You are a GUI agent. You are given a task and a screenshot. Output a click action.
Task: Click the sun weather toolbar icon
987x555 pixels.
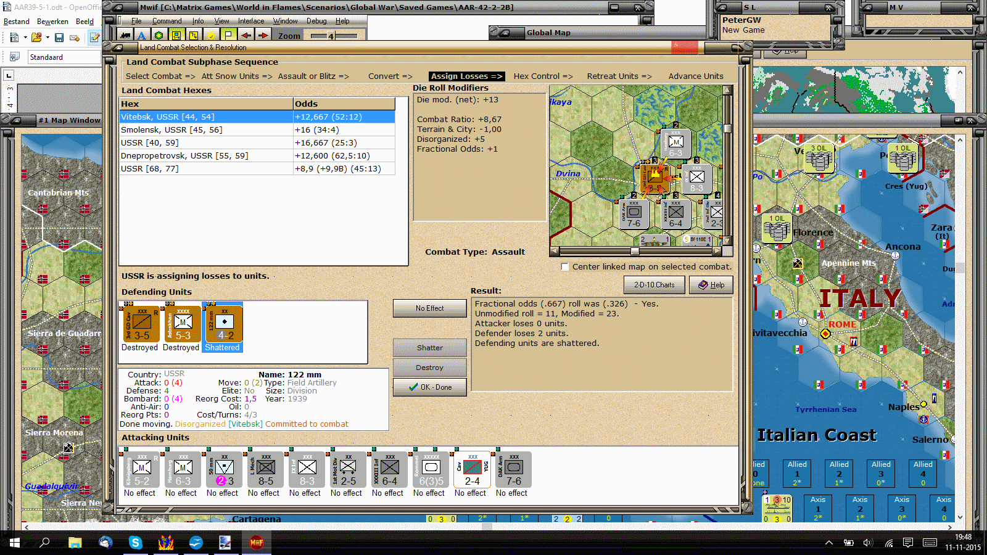click(211, 36)
